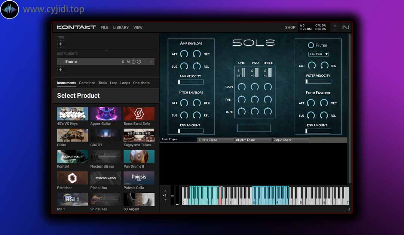Open the VIEW menu

tap(138, 28)
